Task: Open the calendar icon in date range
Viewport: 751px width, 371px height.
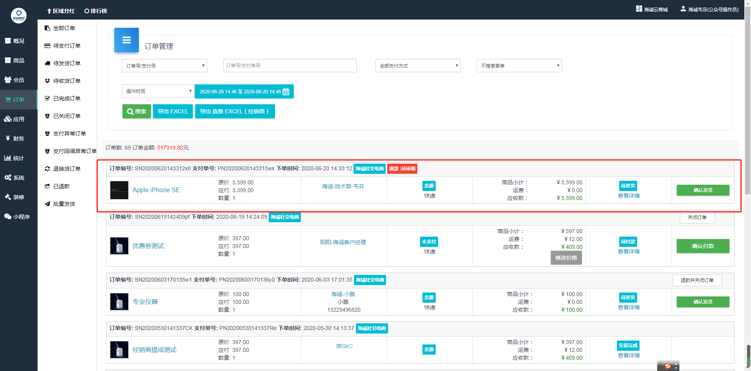Action: pyautogui.click(x=286, y=92)
